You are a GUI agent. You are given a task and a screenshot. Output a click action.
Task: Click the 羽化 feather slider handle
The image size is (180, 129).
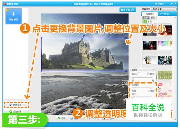click(x=133, y=97)
